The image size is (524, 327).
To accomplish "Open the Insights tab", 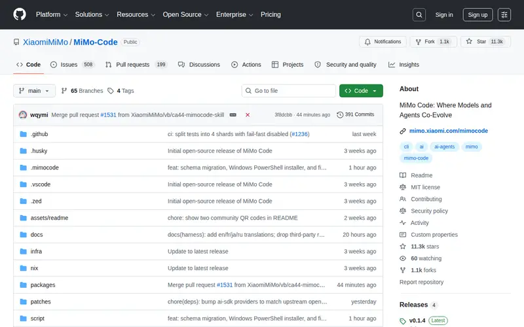I will [x=403, y=65].
